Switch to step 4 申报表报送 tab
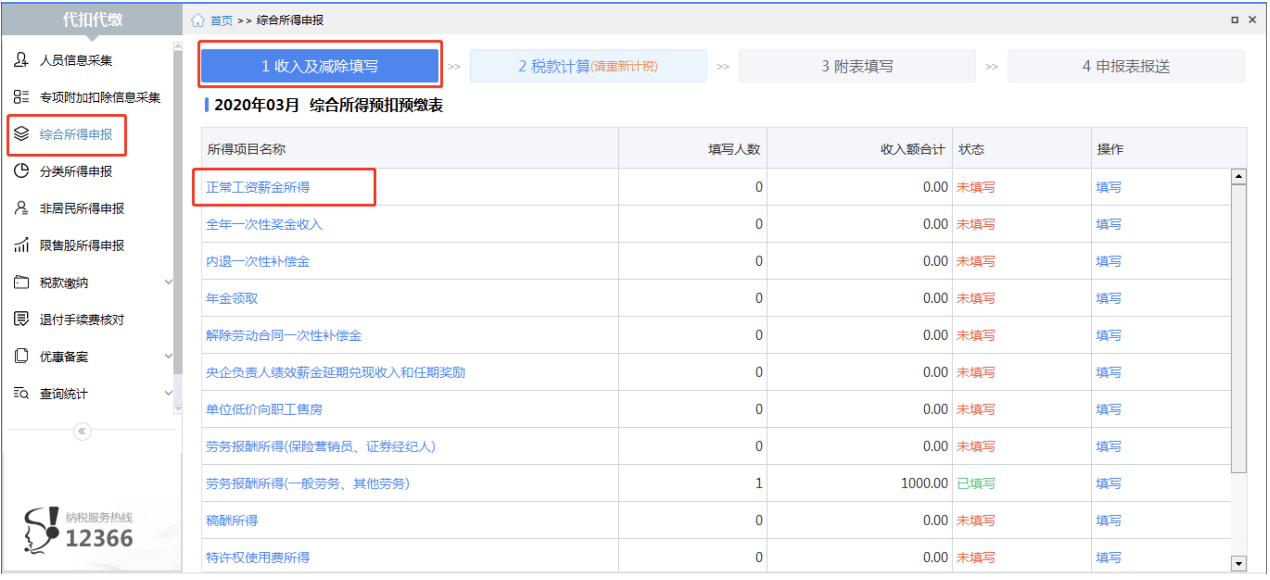This screenshot has height=580, width=1270. click(1125, 66)
